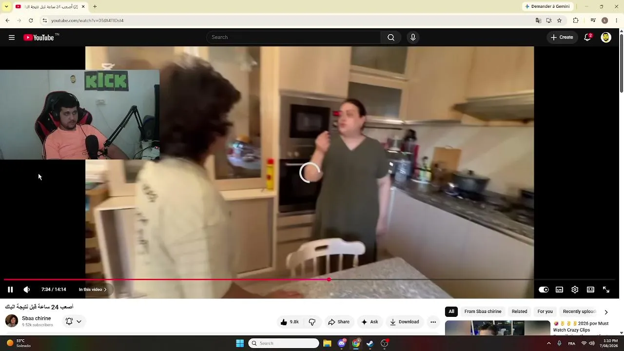Select the 'Recently uploaded' filter chip

coord(579,312)
